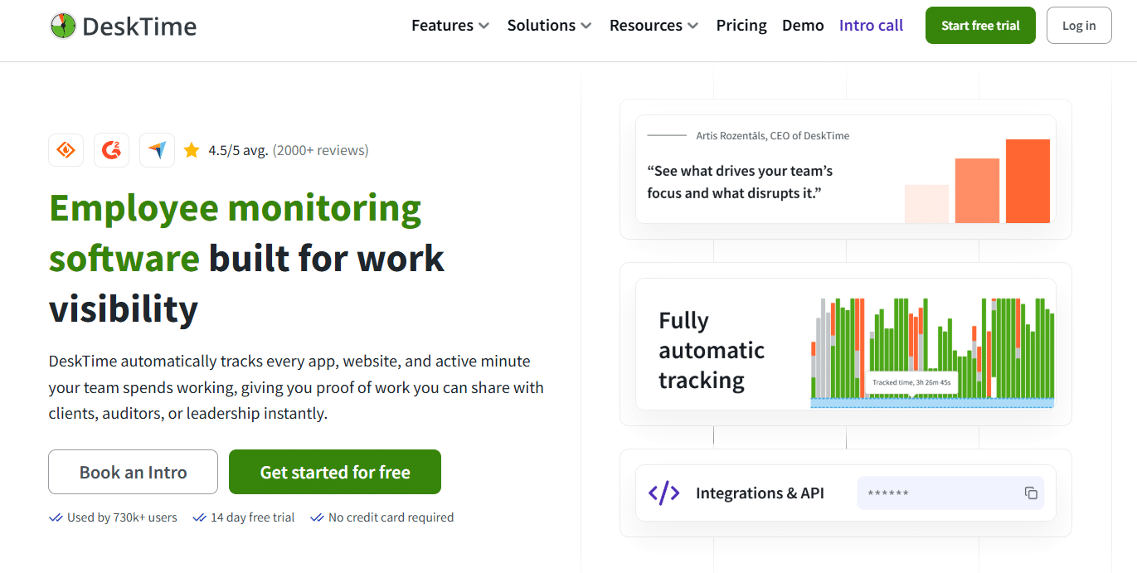
Task: Click the Log in button
Action: tap(1079, 26)
